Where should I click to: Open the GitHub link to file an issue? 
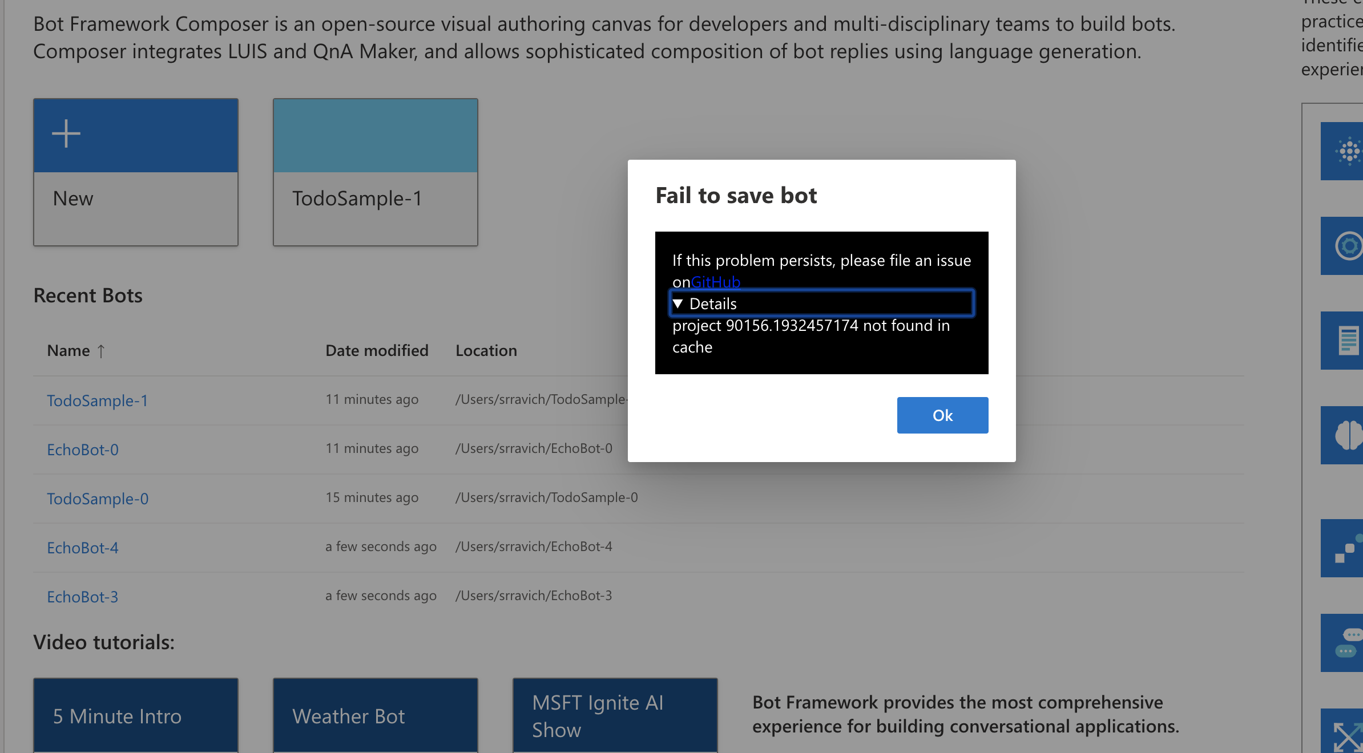tap(716, 281)
